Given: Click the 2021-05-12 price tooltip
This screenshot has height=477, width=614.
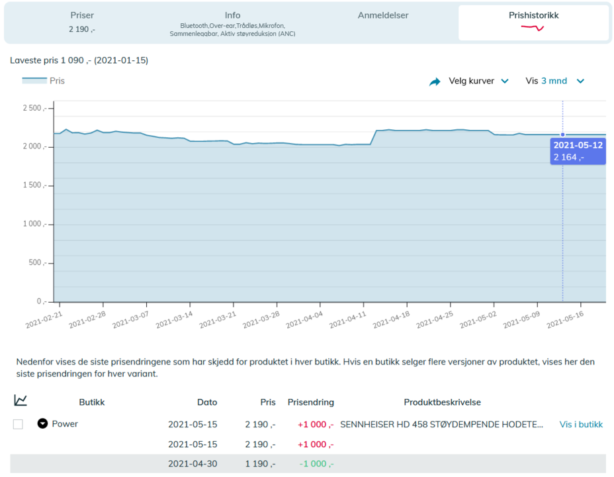Looking at the screenshot, I should tap(578, 151).
